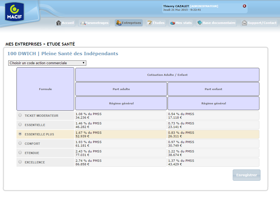Pick the ETENDUE formula radio button
Viewport: 280px width, 198px height.
click(x=20, y=153)
